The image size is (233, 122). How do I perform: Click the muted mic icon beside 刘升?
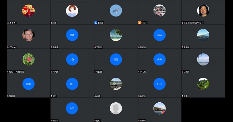click(52, 96)
